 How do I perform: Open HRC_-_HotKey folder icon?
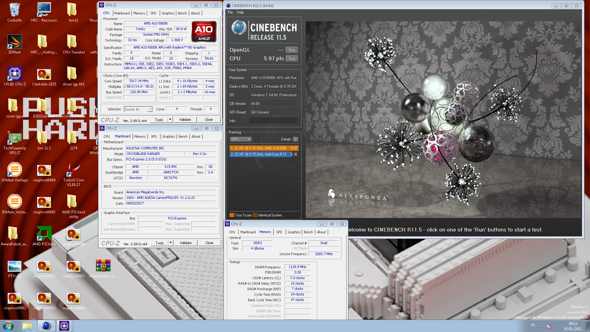(x=44, y=44)
